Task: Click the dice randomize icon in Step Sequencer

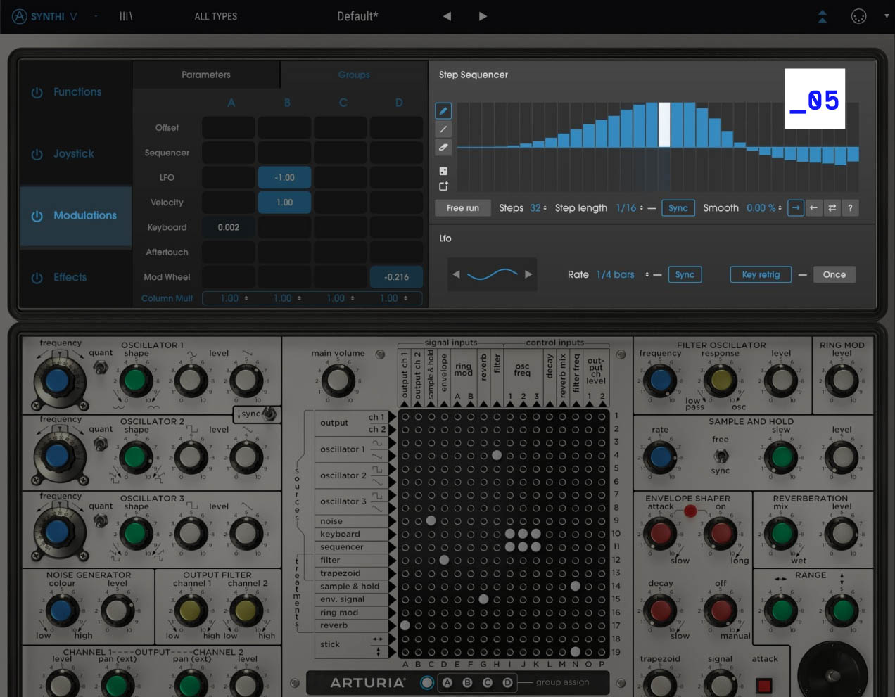Action: [443, 170]
